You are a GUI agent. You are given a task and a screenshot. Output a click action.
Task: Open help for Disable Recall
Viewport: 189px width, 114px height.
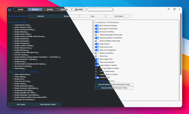click(x=25, y=62)
